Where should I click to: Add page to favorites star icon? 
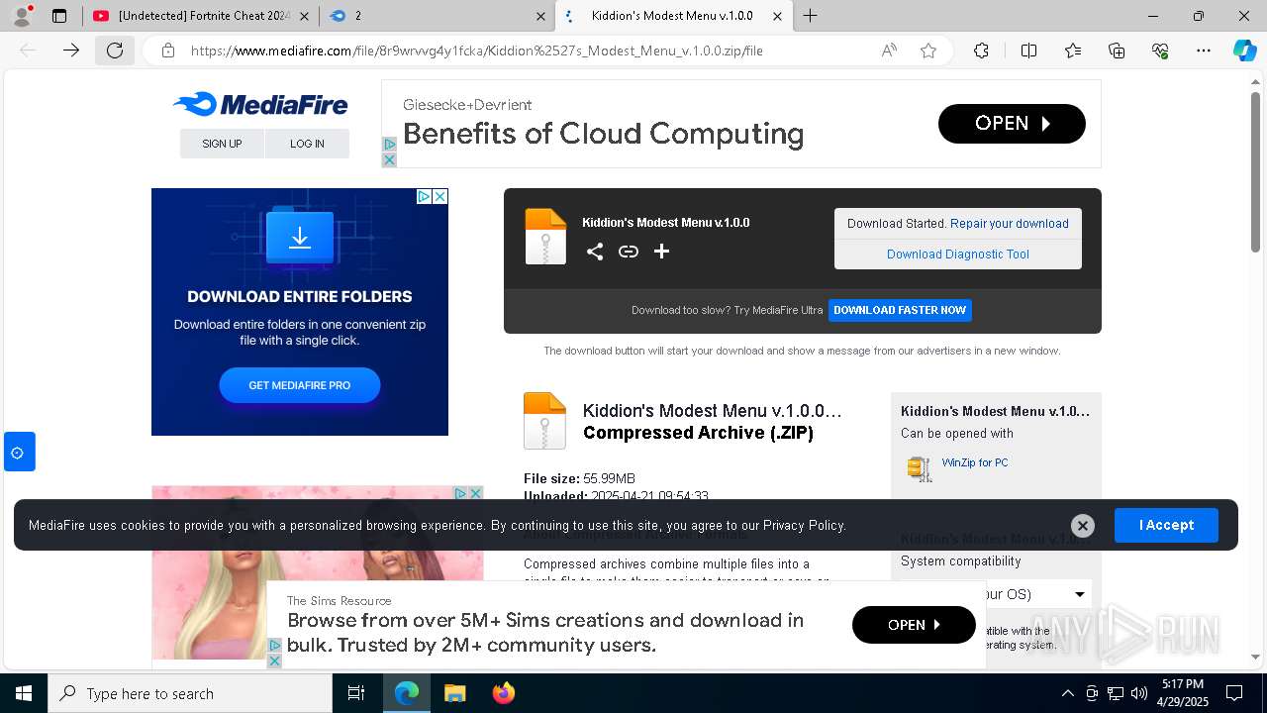(x=928, y=51)
